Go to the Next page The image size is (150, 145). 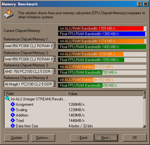[x=106, y=138]
